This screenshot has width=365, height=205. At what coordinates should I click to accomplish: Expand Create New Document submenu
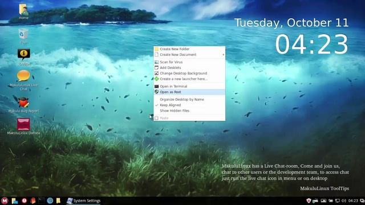[189, 55]
